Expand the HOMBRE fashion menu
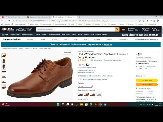The height and width of the screenshot is (122, 163). [56, 39]
